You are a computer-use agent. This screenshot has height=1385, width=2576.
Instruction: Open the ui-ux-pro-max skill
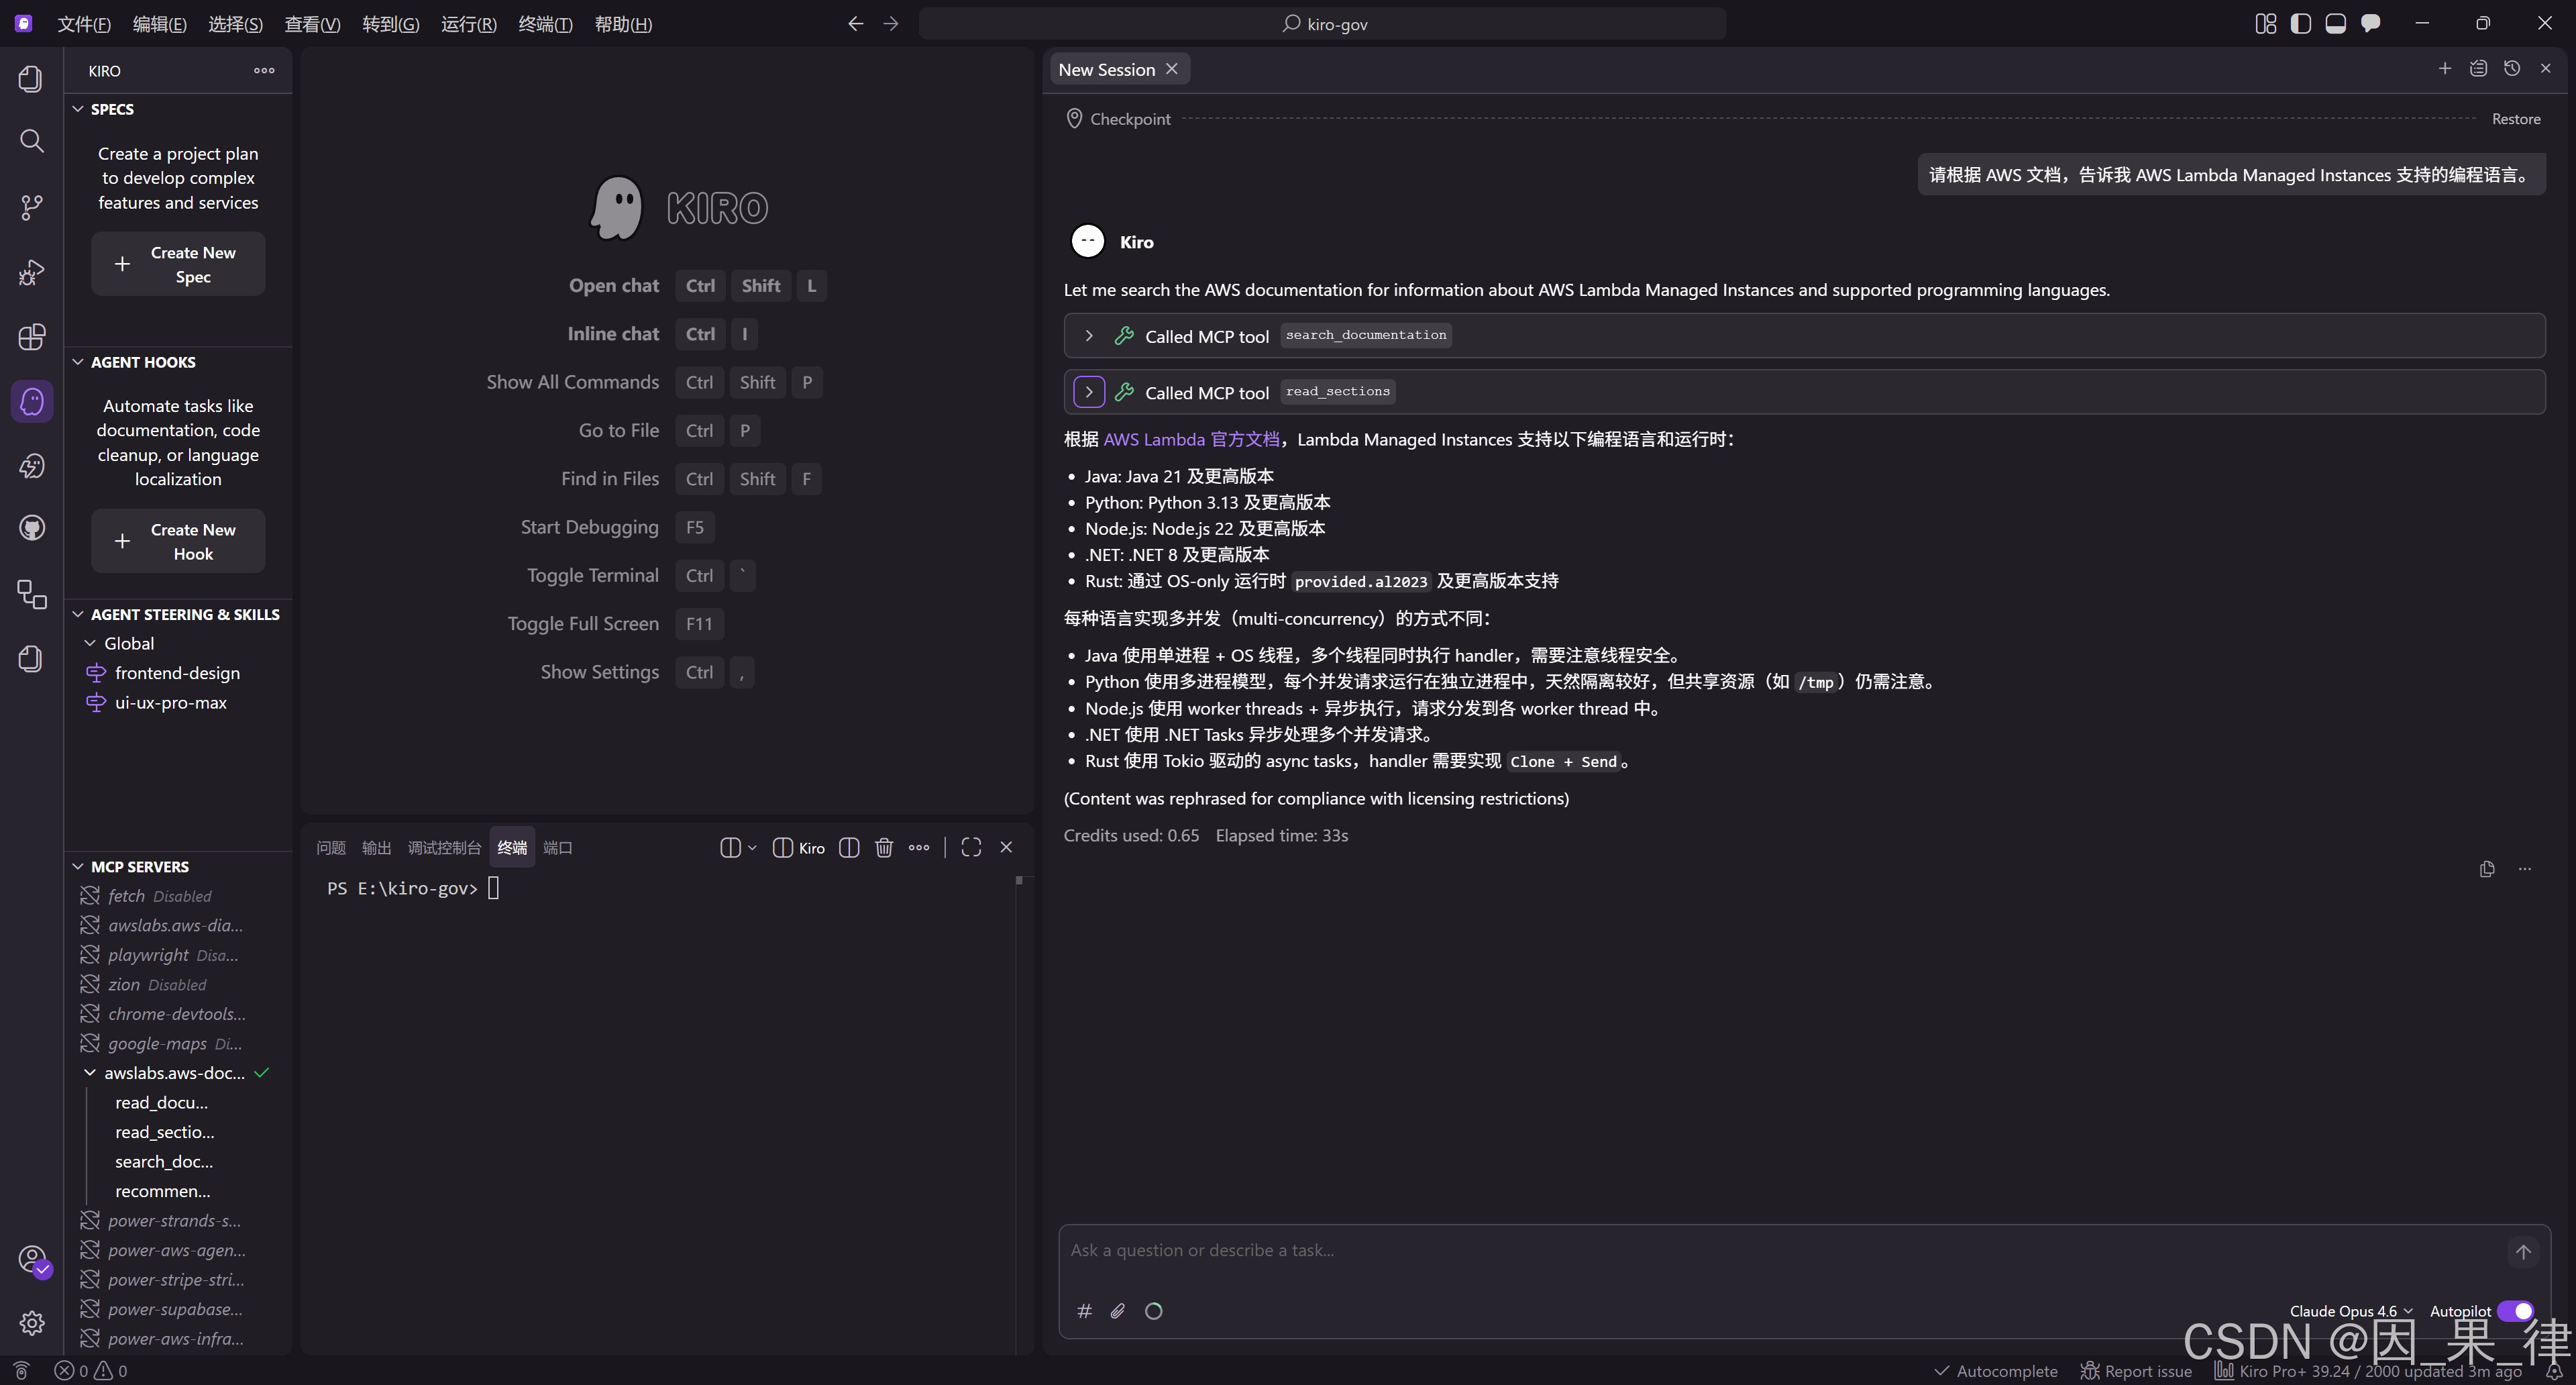pyautogui.click(x=171, y=702)
